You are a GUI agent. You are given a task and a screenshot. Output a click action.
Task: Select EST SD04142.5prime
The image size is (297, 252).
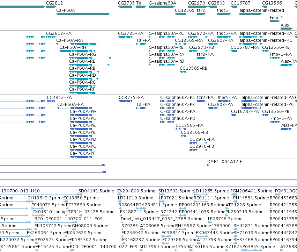[x=96, y=191]
